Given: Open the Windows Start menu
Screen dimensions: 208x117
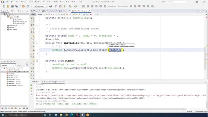Looking at the screenshot, I should point(3,115).
